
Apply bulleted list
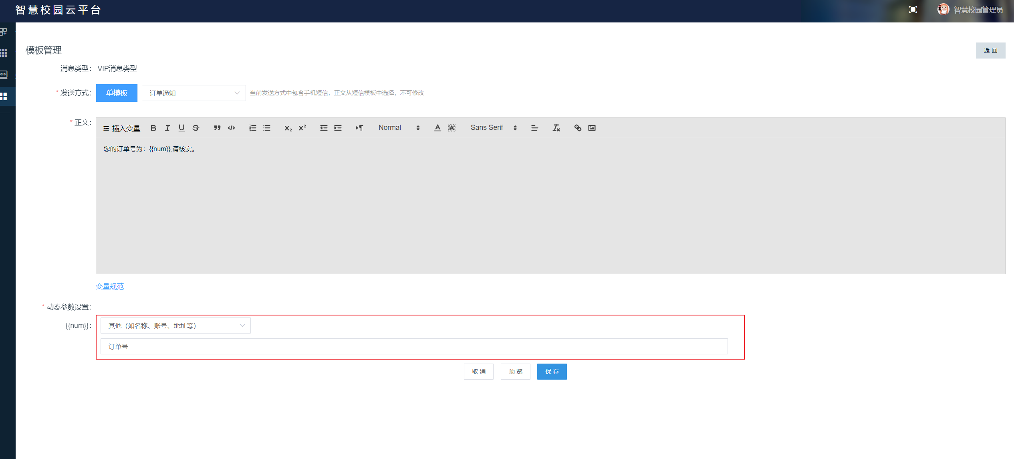[x=267, y=128]
